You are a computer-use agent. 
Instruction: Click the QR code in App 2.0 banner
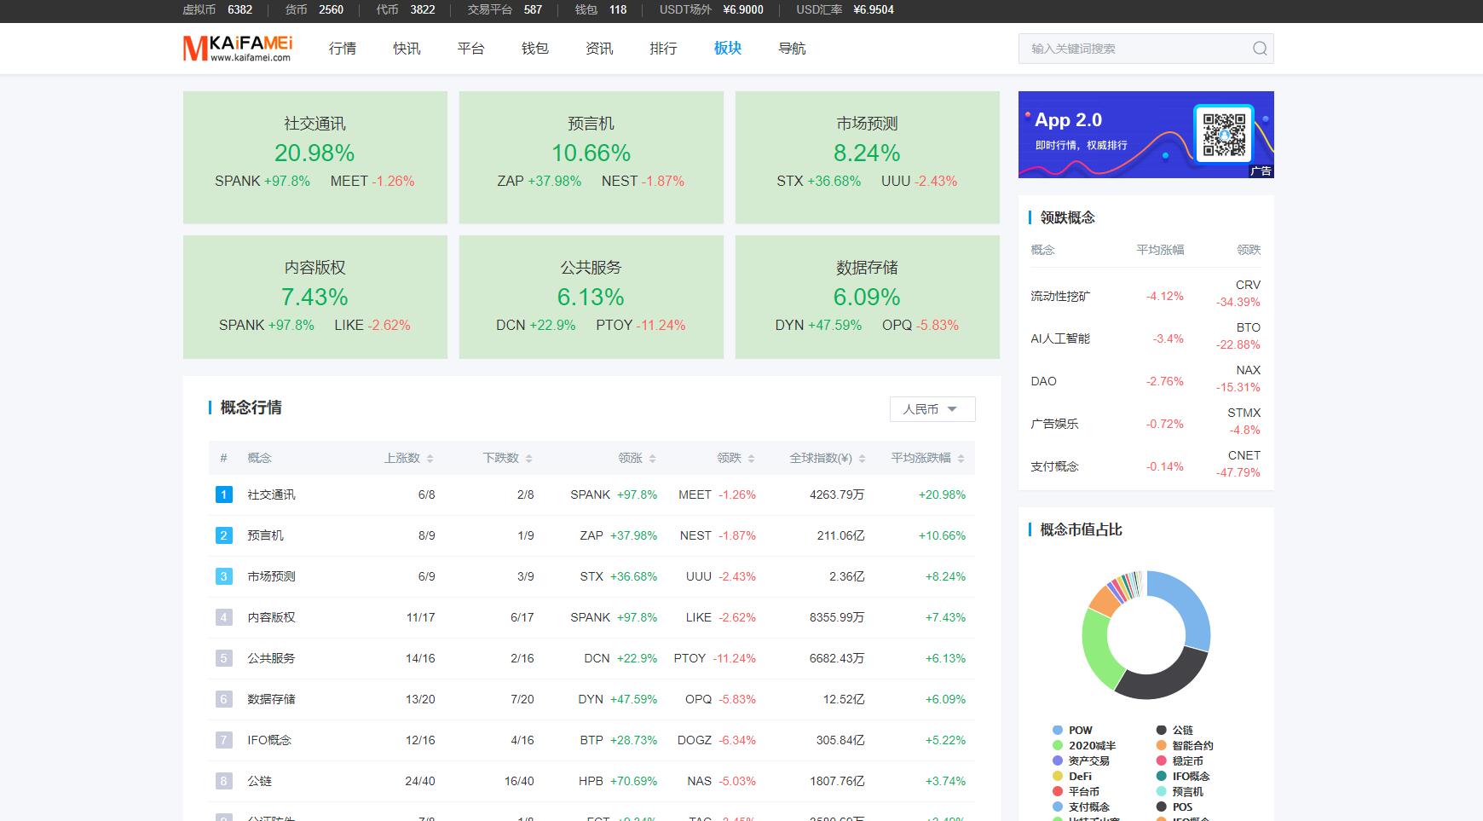[x=1224, y=134]
